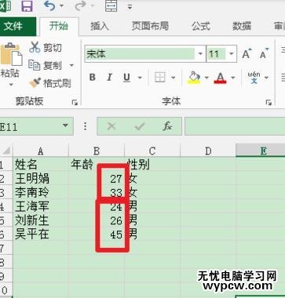Select column C header
The height and width of the screenshot is (298, 285).
[x=152, y=151]
